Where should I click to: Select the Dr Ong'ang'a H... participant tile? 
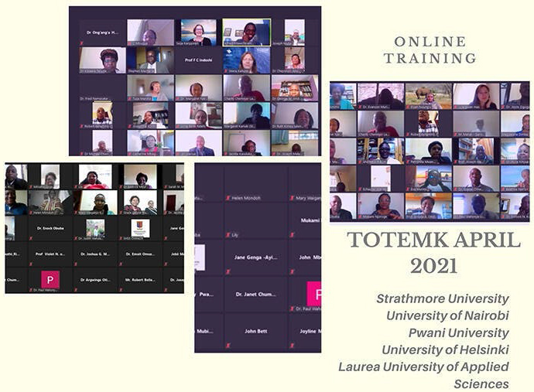(x=102, y=32)
